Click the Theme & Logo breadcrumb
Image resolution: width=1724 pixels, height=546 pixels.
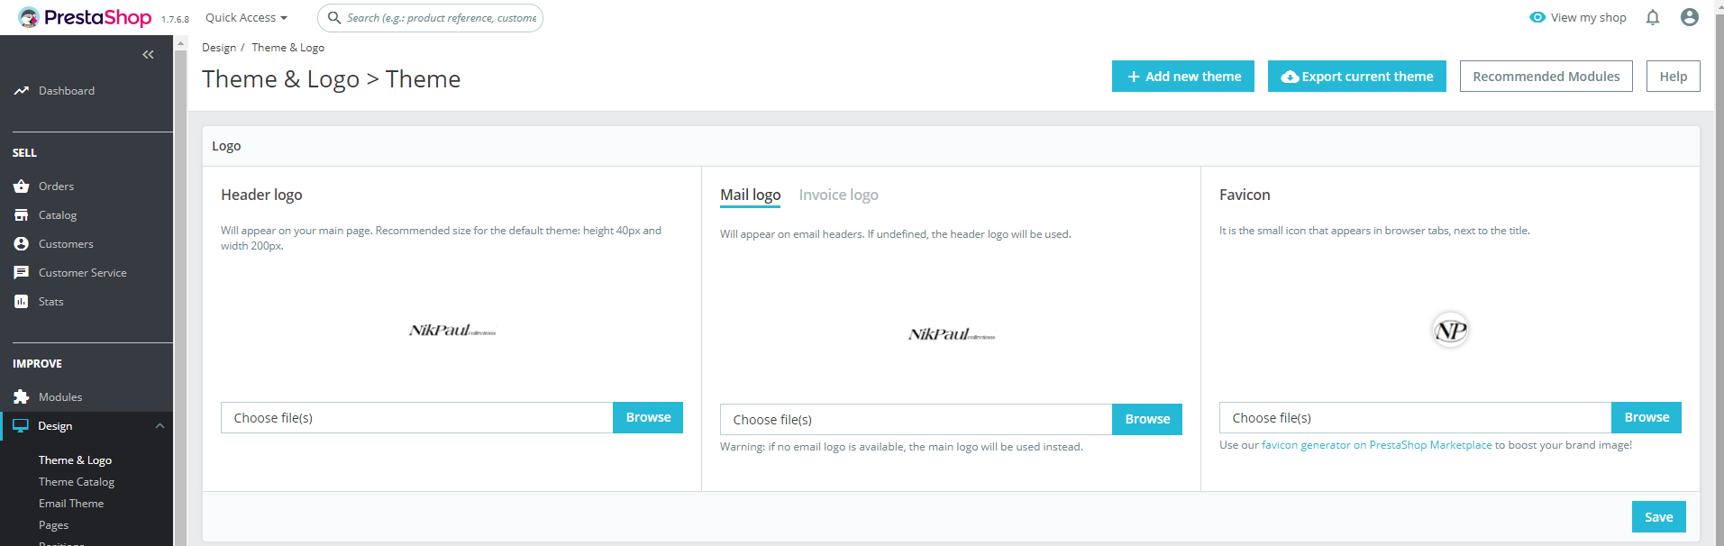coord(288,48)
